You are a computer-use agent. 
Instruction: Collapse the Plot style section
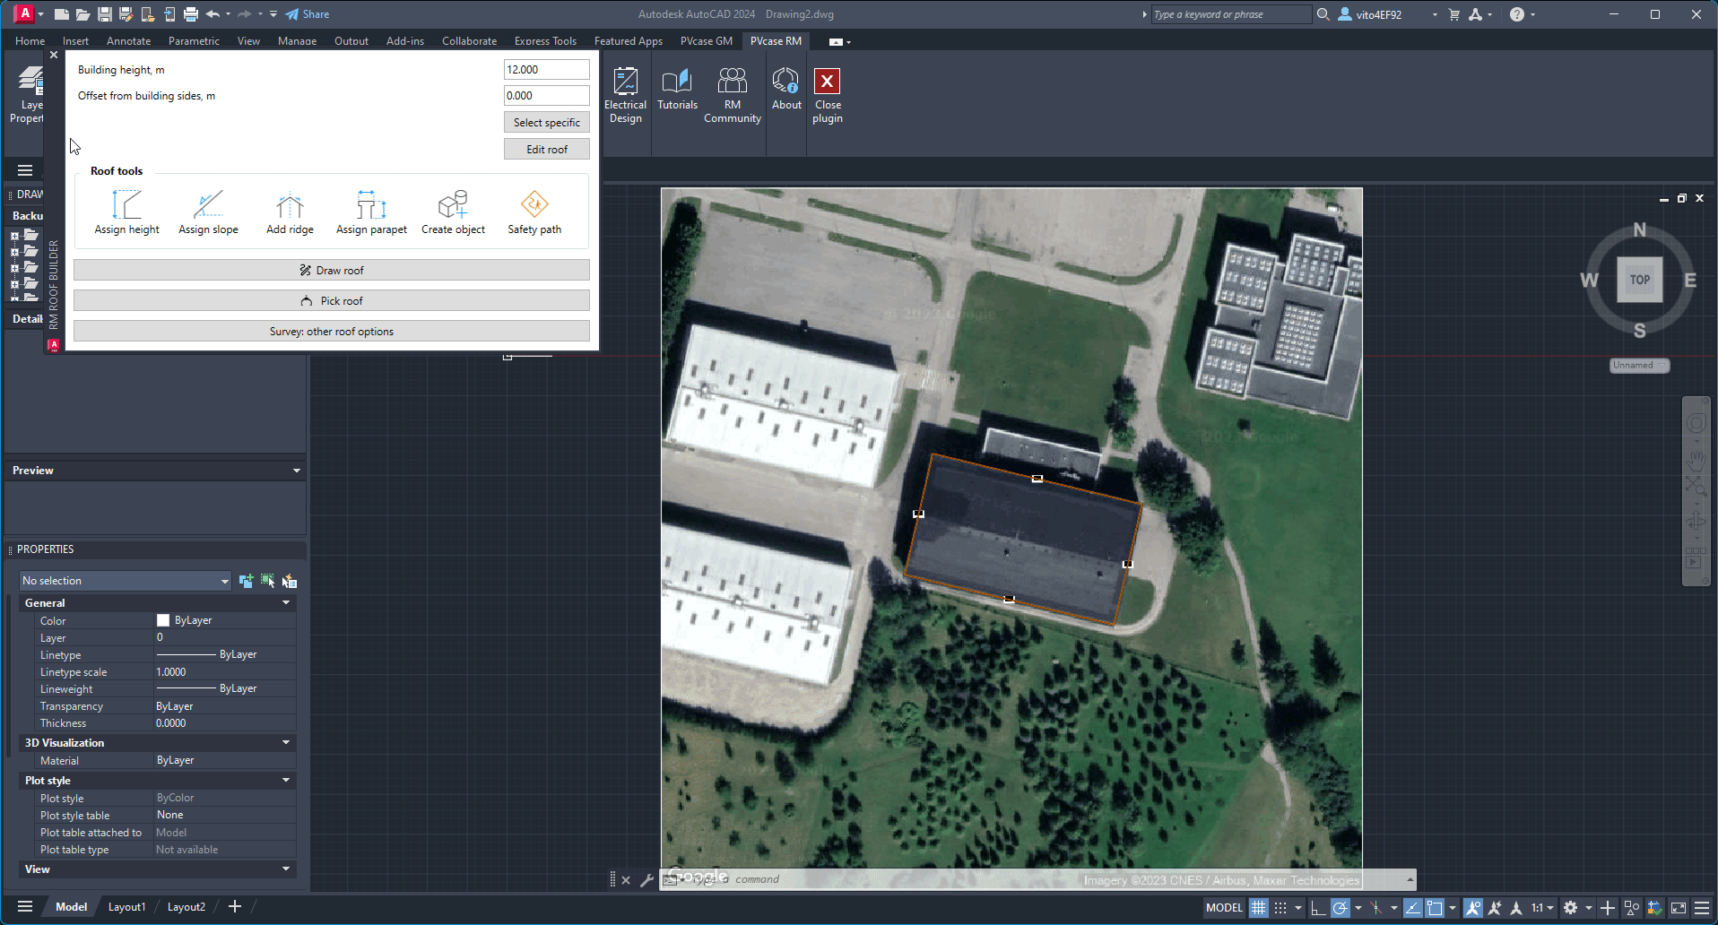286,781
